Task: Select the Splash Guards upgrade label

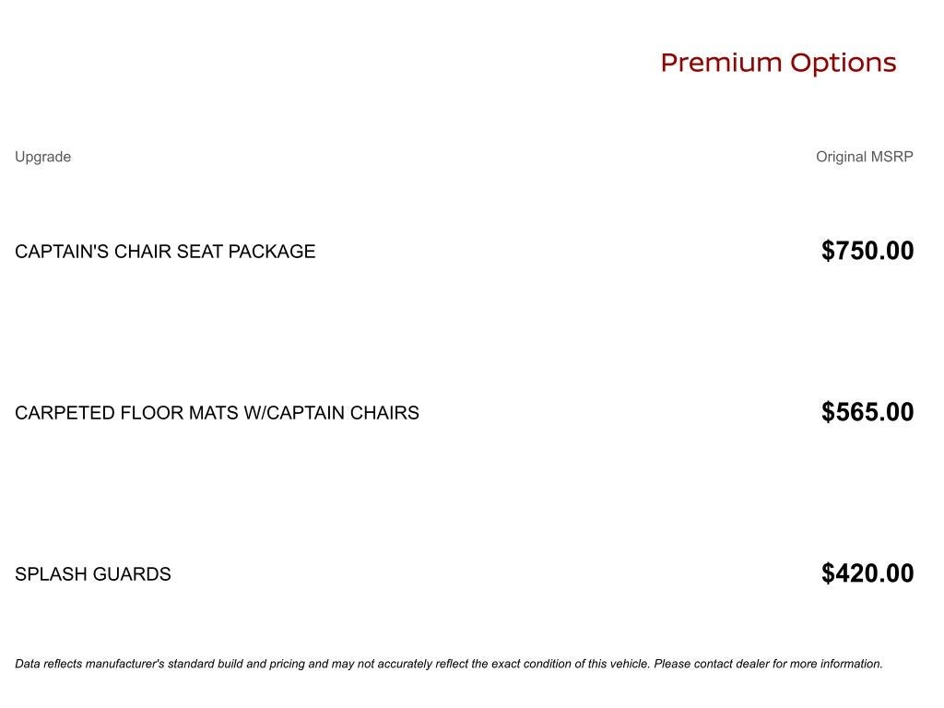Action: click(93, 574)
